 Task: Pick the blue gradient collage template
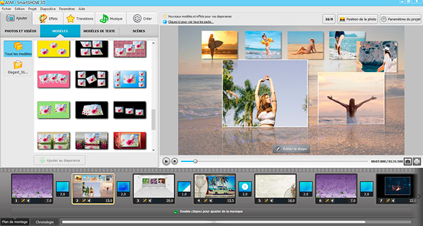click(130, 79)
